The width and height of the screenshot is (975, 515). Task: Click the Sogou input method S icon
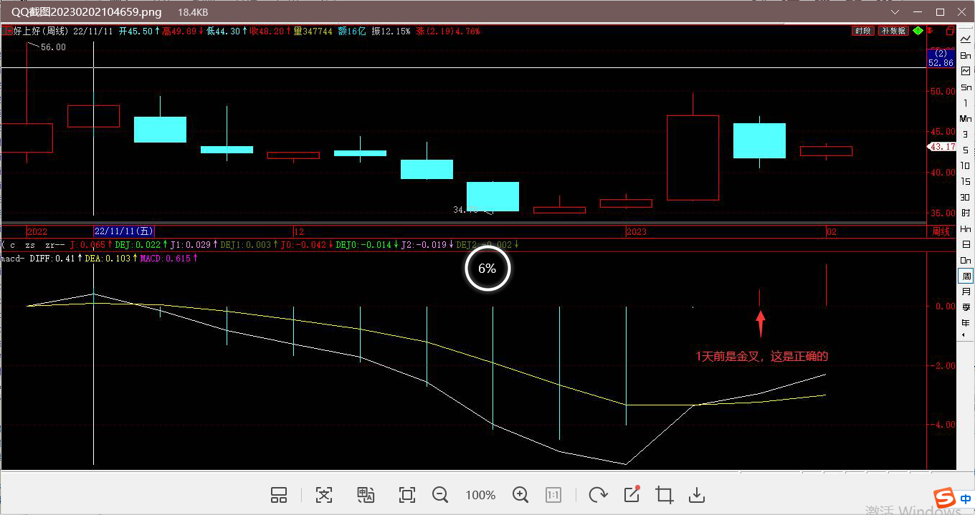click(x=944, y=499)
